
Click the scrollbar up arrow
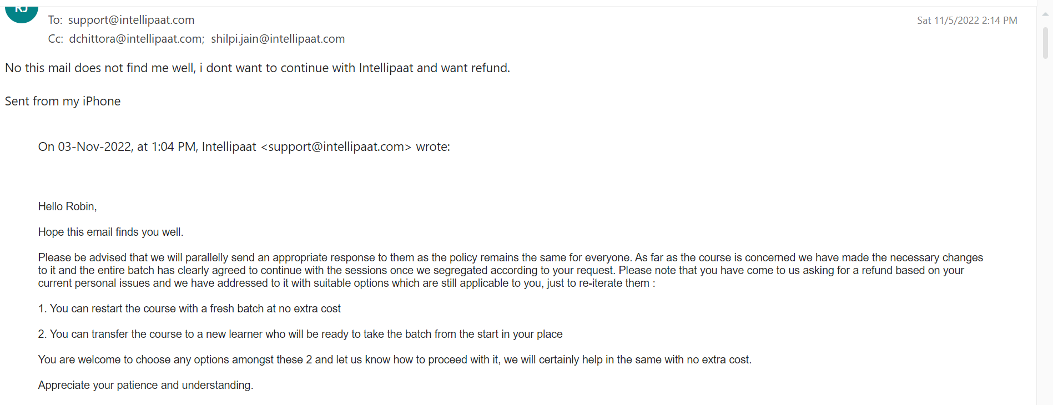click(x=1045, y=14)
